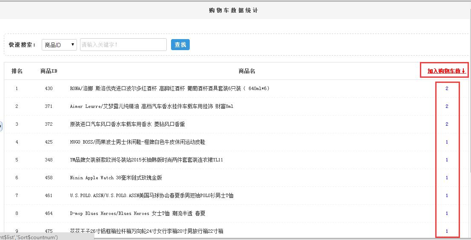This screenshot has height=240, width=471.
Task: Click the 查找 search button
Action: [x=180, y=45]
